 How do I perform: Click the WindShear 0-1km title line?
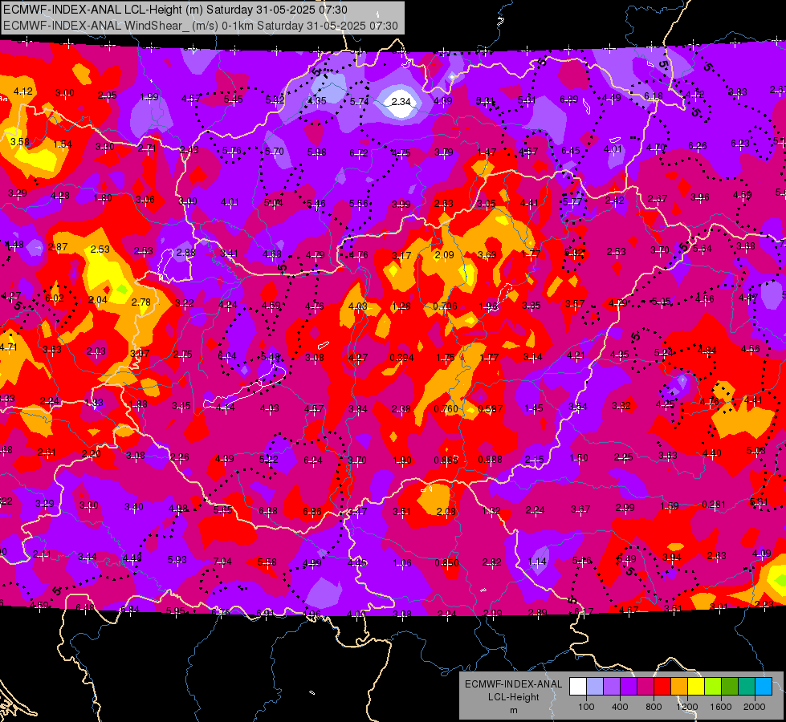(201, 26)
